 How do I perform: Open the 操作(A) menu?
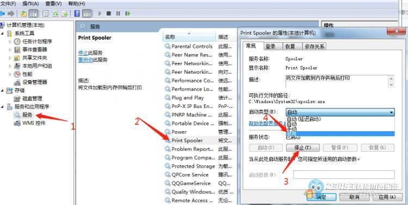(30, 4)
